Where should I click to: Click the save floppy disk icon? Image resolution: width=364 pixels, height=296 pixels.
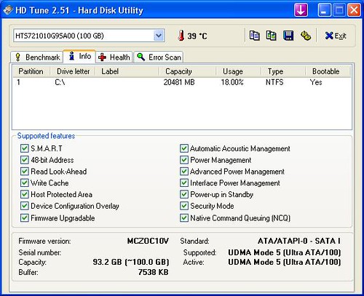[x=288, y=36]
